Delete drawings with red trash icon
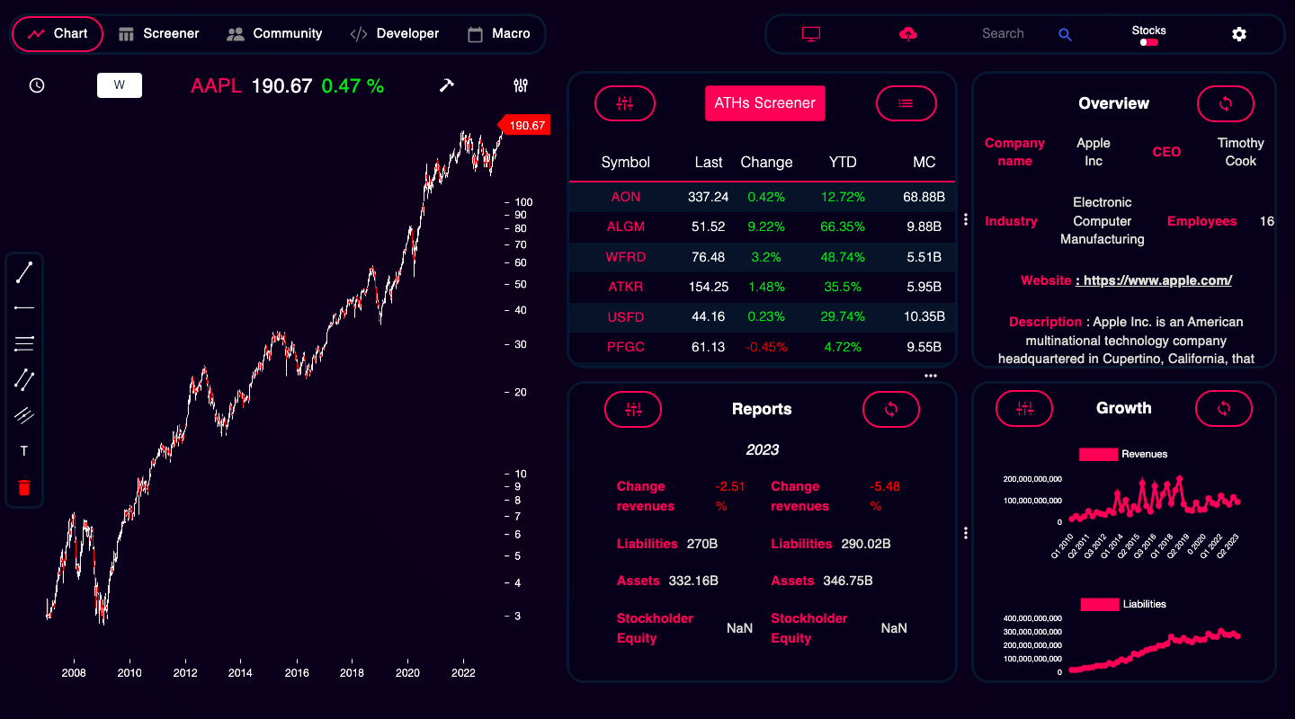 [x=24, y=488]
